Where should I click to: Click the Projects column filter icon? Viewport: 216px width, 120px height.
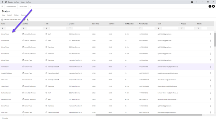point(182,28)
